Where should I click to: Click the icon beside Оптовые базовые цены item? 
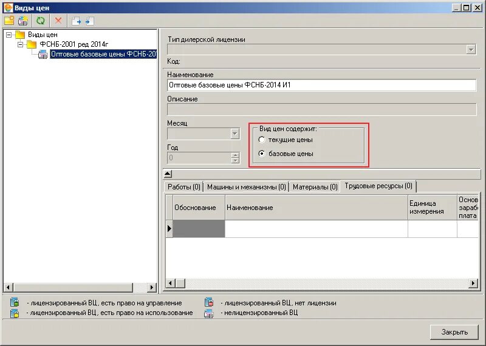pyautogui.click(x=43, y=55)
